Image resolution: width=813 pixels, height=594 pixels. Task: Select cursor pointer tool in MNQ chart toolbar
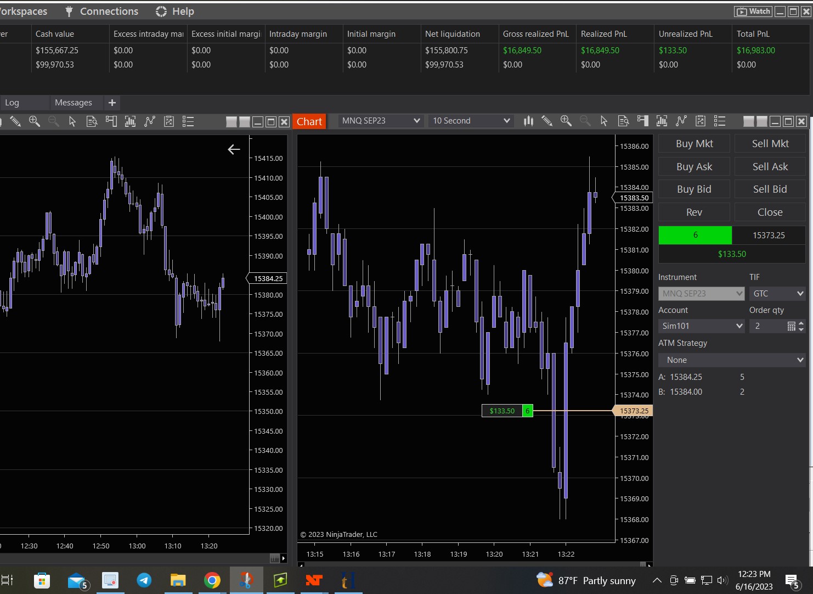coord(604,121)
